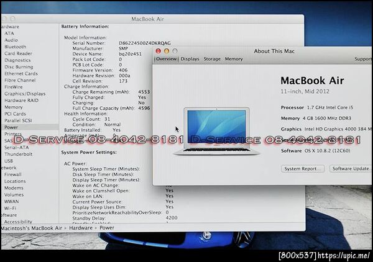Select FireWire in the sidebar
This screenshot has width=373, height=262.
pos(14,87)
